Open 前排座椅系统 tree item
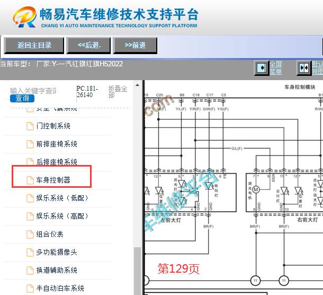The image size is (323, 295). click(57, 144)
